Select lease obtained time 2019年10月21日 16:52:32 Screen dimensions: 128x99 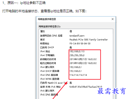tap(83, 59)
